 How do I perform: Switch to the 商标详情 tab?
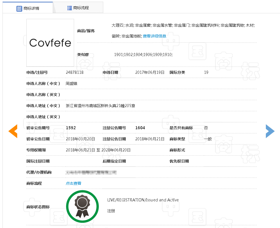click(31, 8)
